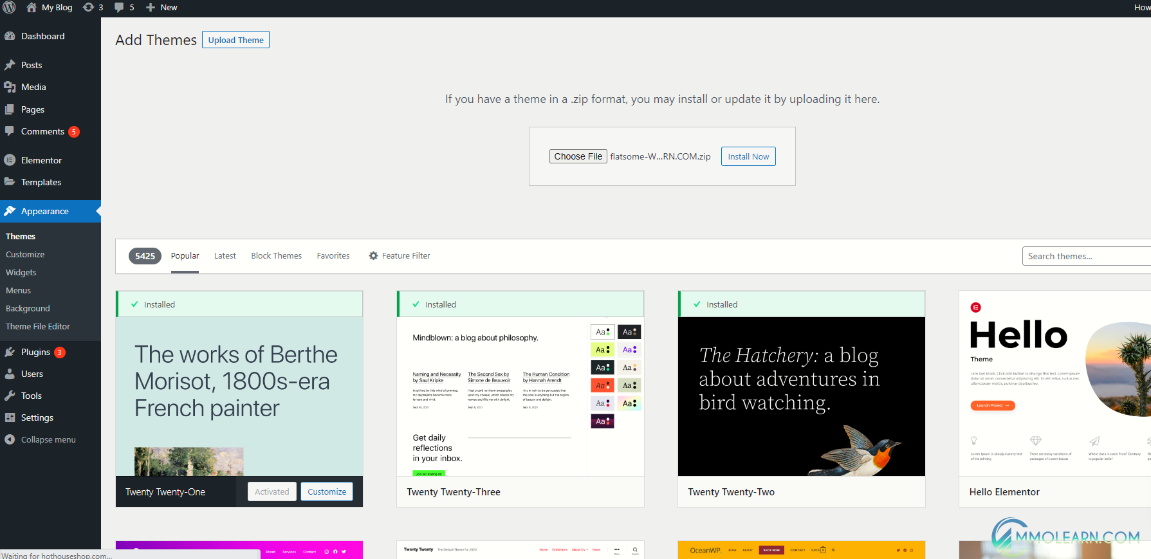Click the Search themes input field
1151x559 pixels.
(x=1086, y=256)
